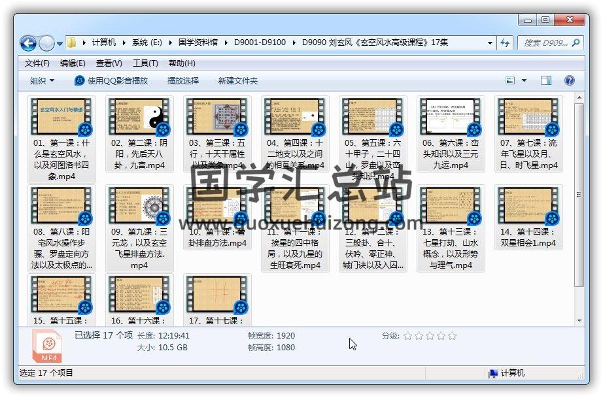The image size is (603, 398).
Task: Click 大小: 10.5 GB in details pane
Action: click(162, 348)
